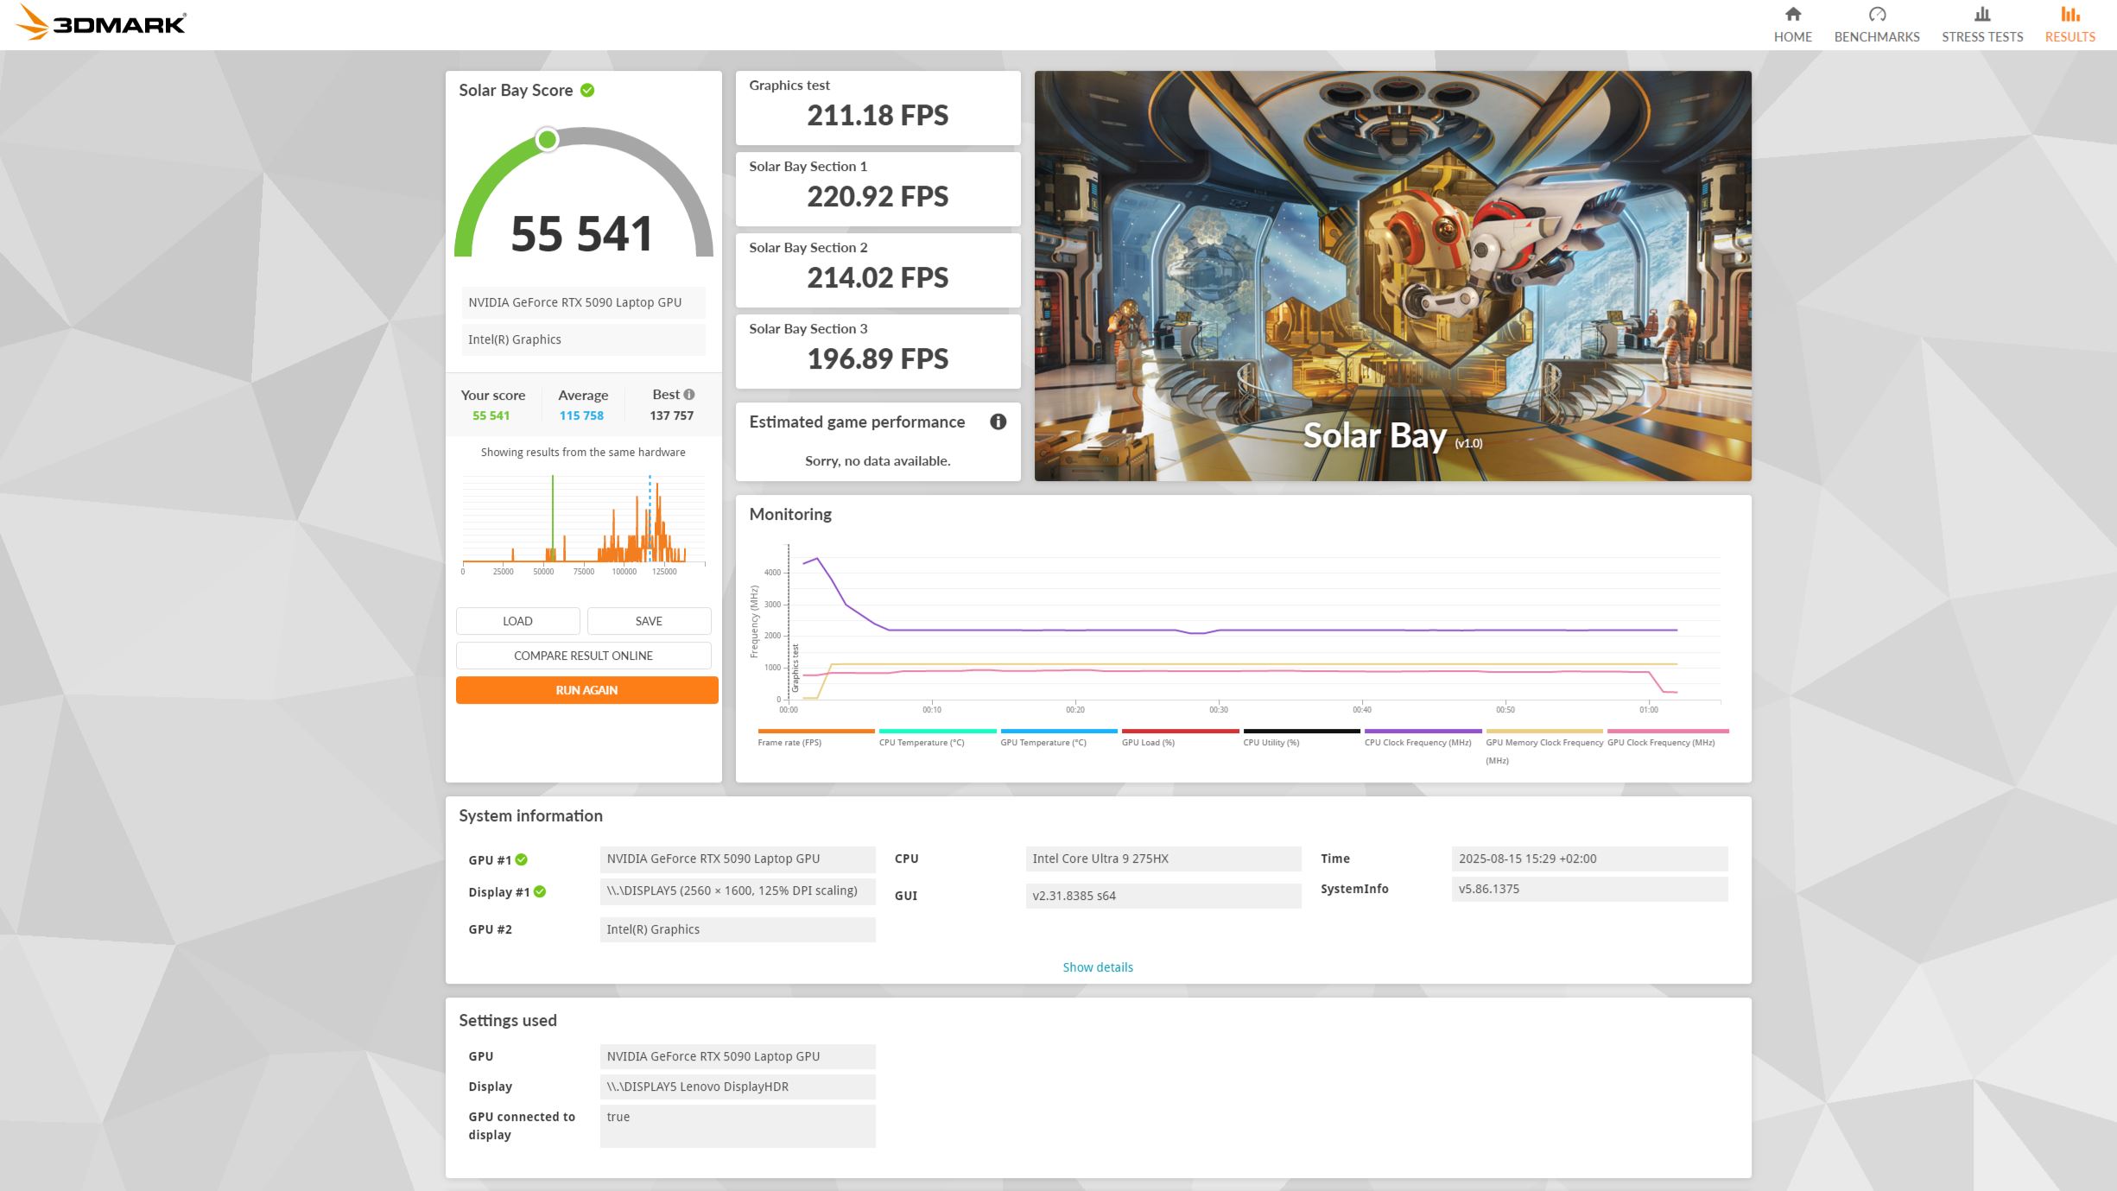Click COMPARE RESULT ONLINE button
2117x1191 pixels.
[x=584, y=656]
